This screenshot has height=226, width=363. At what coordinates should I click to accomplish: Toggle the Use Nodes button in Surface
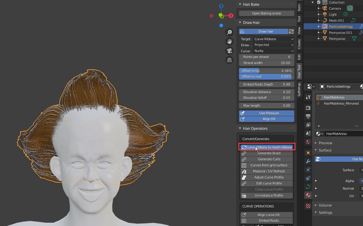click(339, 159)
